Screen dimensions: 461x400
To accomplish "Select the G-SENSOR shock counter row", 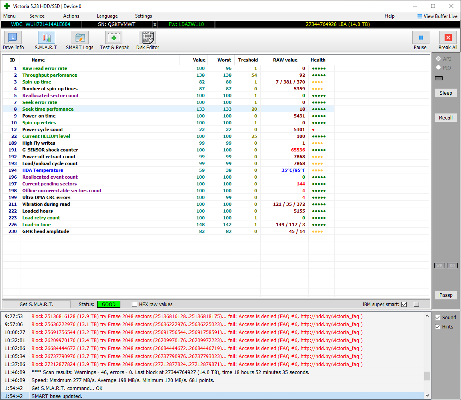I will click(x=168, y=150).
